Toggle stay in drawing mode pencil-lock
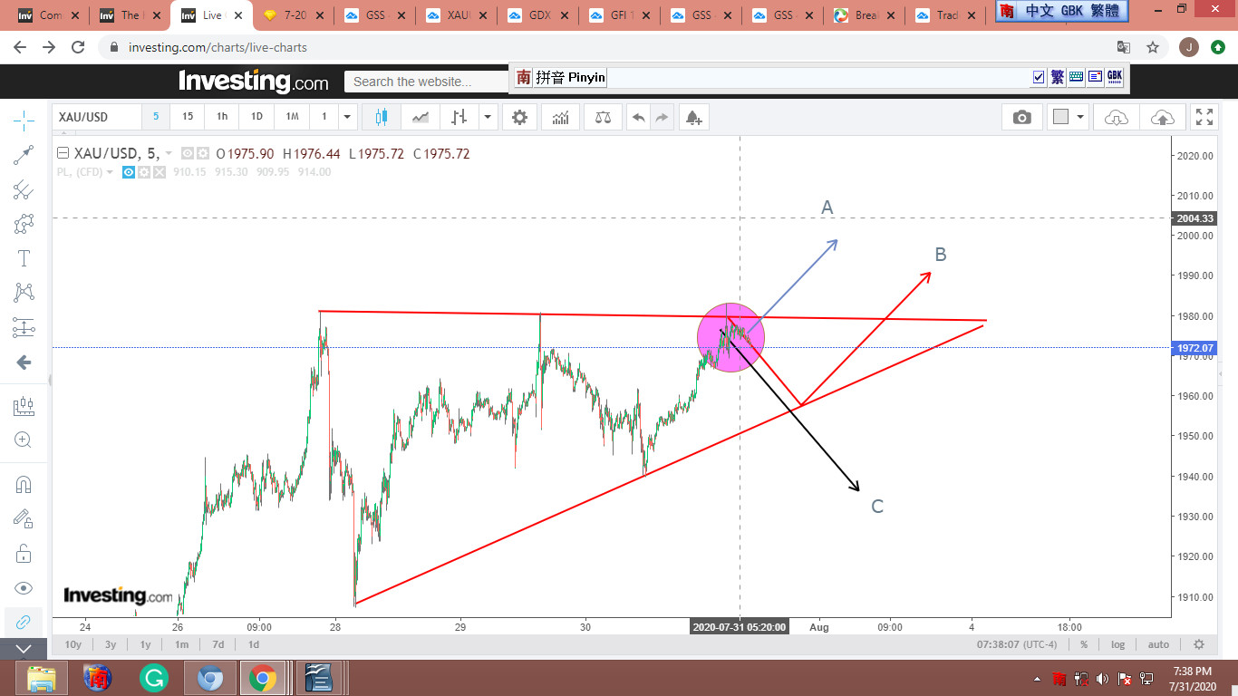This screenshot has height=696, width=1238. (24, 518)
